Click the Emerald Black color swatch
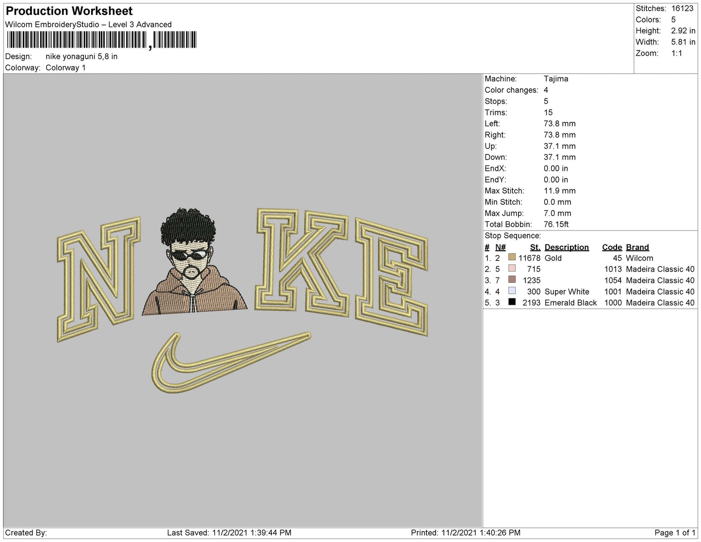Viewport: 701px width, 542px height. pyautogui.click(x=512, y=302)
